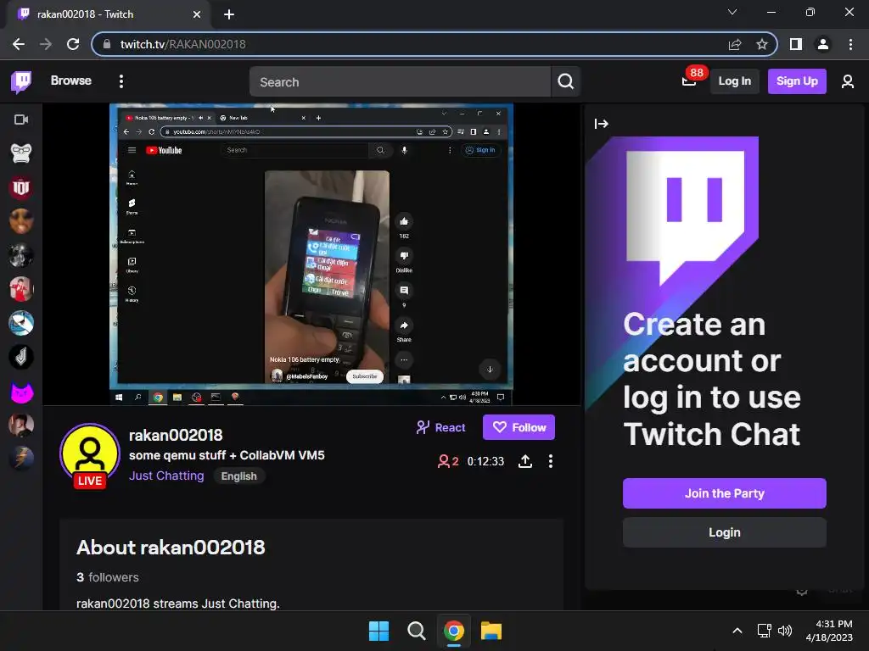Open the lightning bolt channel avatar

[21, 459]
